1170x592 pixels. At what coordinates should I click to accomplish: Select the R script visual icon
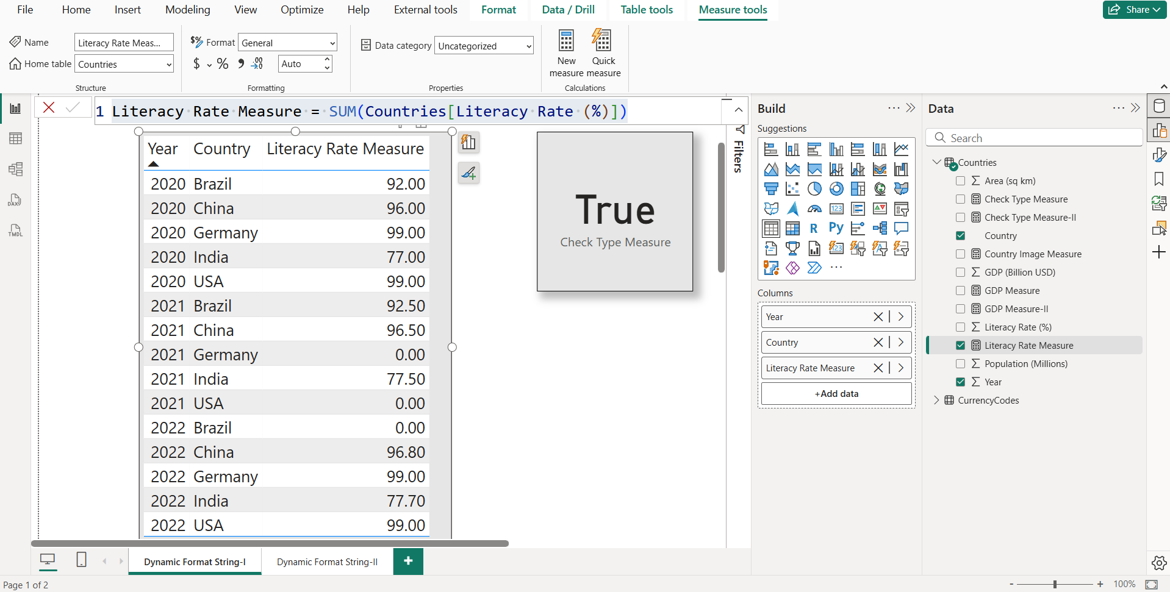[x=814, y=228]
